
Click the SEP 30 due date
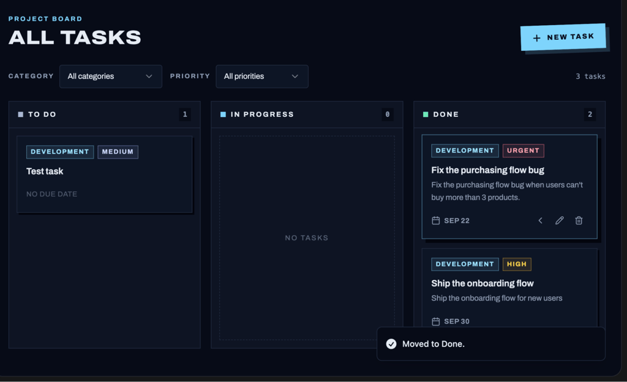457,321
